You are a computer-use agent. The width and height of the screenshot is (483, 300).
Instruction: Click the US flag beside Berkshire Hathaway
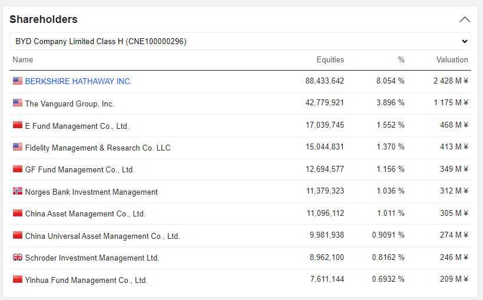tap(18, 81)
